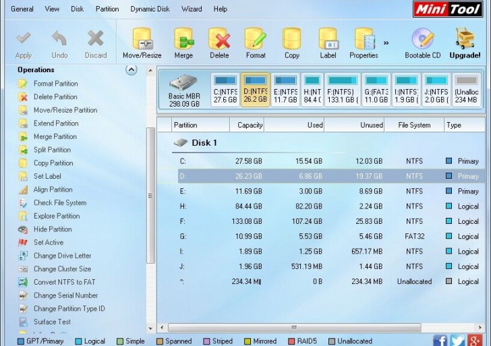Collapse the Operations panel chevron
Image resolution: width=491 pixels, height=346 pixels.
(132, 70)
